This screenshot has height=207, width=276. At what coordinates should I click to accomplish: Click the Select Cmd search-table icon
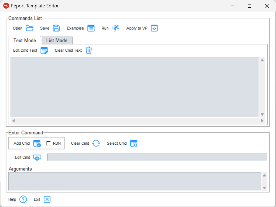click(x=134, y=144)
